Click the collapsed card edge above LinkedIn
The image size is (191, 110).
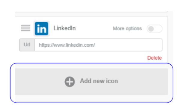[91, 12]
